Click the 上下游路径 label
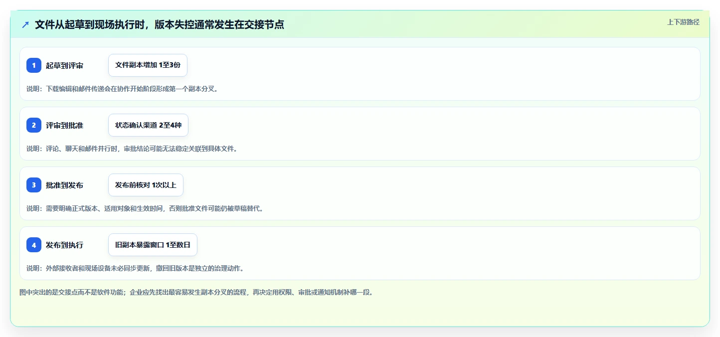Viewport: 720px width, 337px height. tap(684, 22)
